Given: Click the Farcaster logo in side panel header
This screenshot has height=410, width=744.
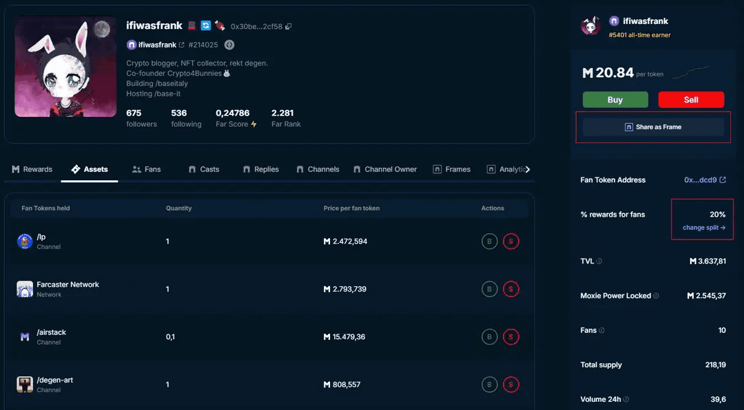Looking at the screenshot, I should (614, 21).
